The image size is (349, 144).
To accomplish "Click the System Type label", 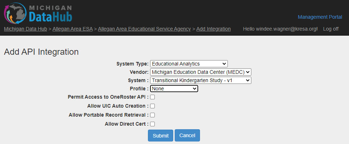I will click(x=132, y=64).
